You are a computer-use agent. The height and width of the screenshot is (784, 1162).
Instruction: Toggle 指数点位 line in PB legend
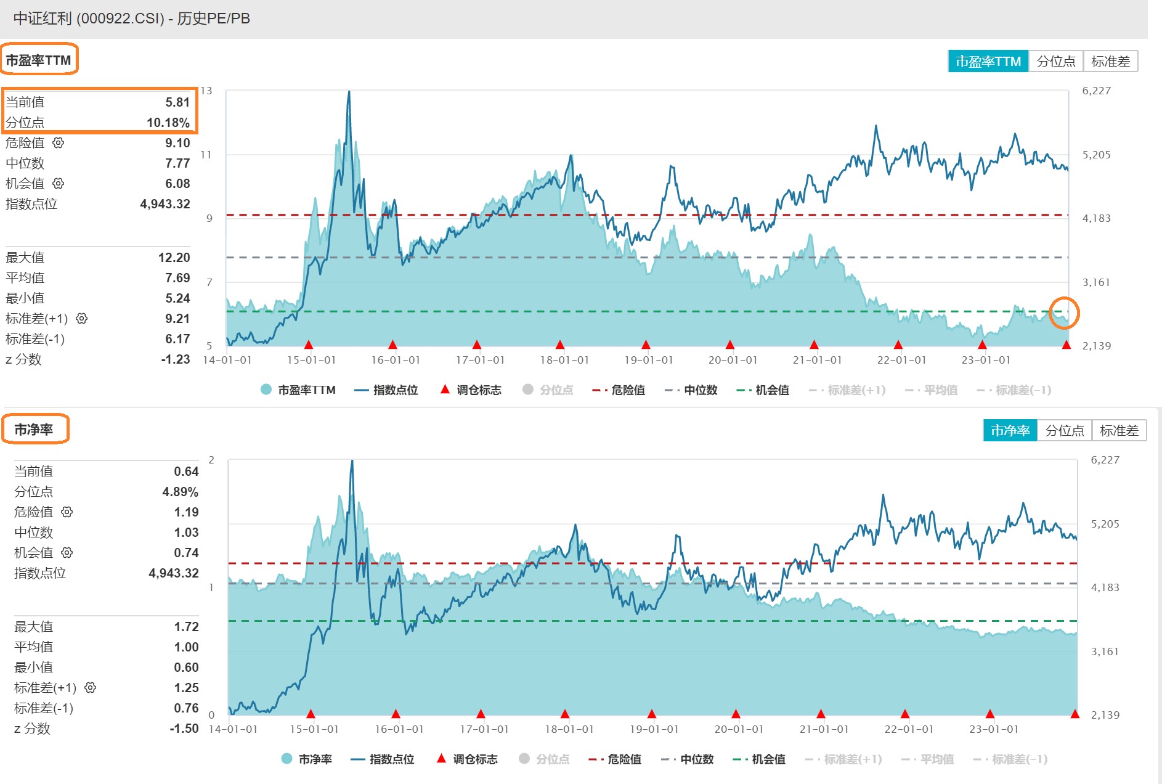coord(383,759)
